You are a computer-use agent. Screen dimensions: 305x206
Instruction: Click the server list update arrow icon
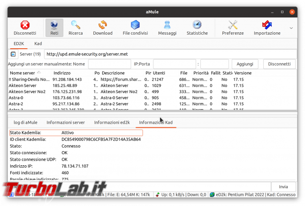click(x=13, y=54)
